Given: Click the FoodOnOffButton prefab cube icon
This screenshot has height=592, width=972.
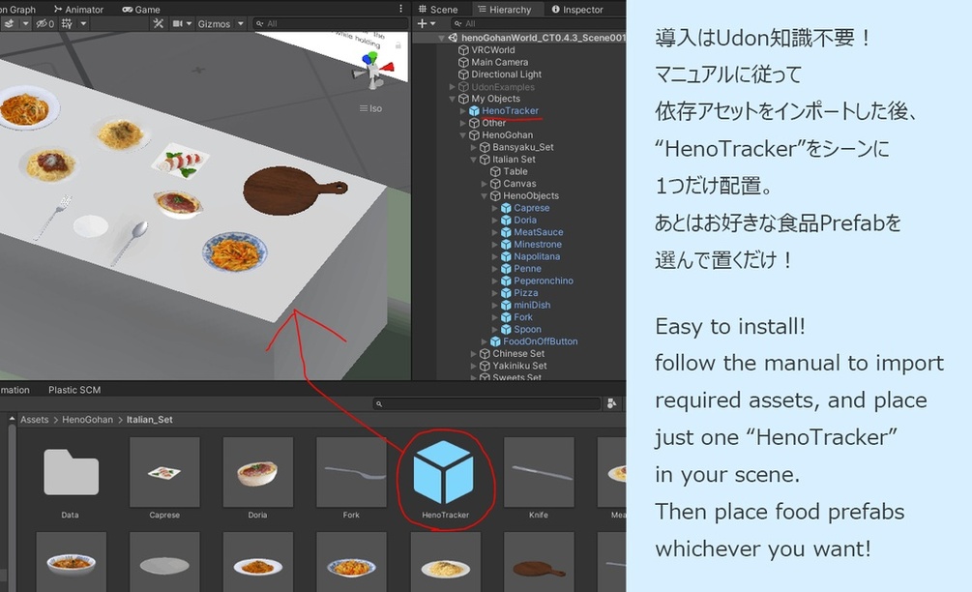Looking at the screenshot, I should coord(495,341).
